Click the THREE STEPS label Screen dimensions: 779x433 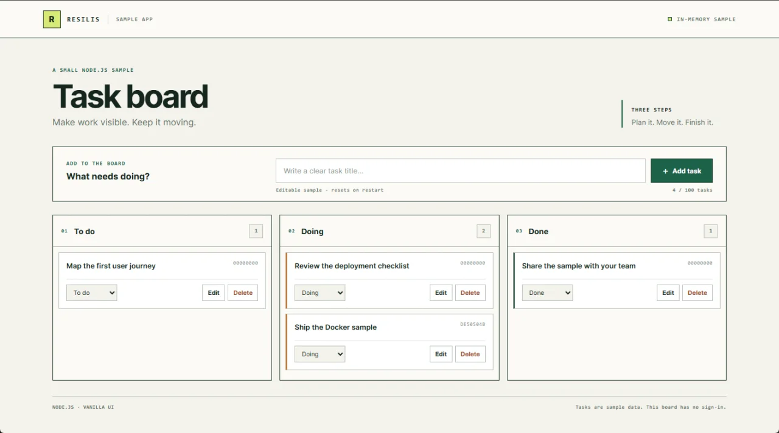point(652,110)
